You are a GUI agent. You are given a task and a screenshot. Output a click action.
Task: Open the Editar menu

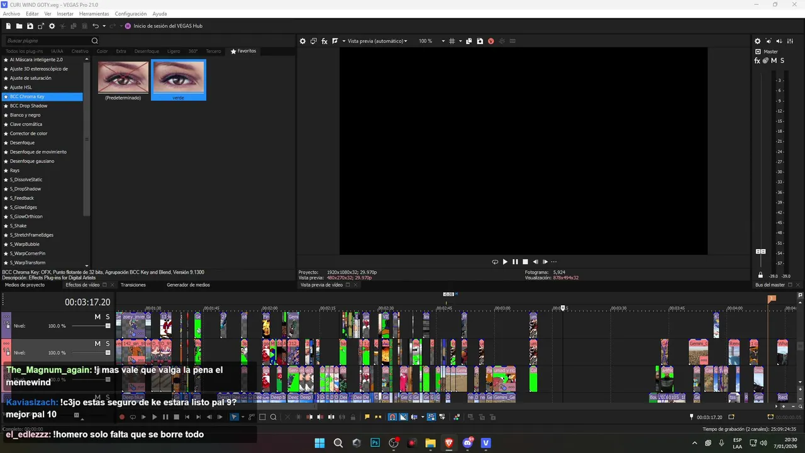coord(32,14)
